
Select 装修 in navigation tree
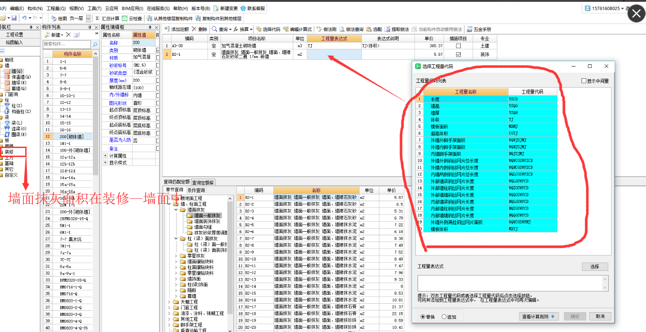click(9, 152)
